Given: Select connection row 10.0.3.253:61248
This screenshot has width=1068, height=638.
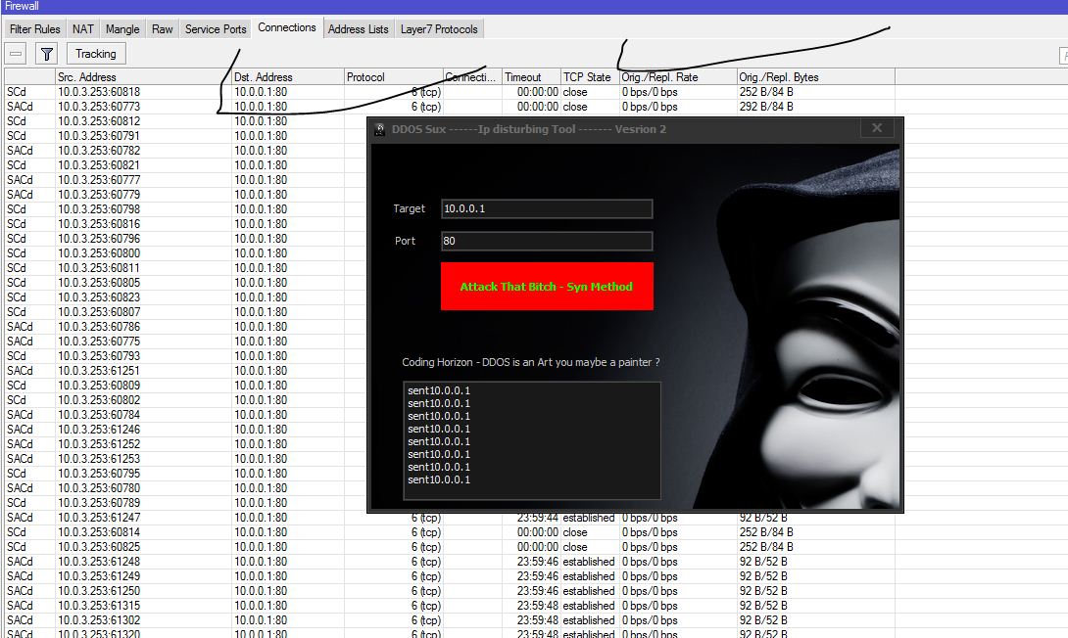Looking at the screenshot, I should tap(450, 562).
